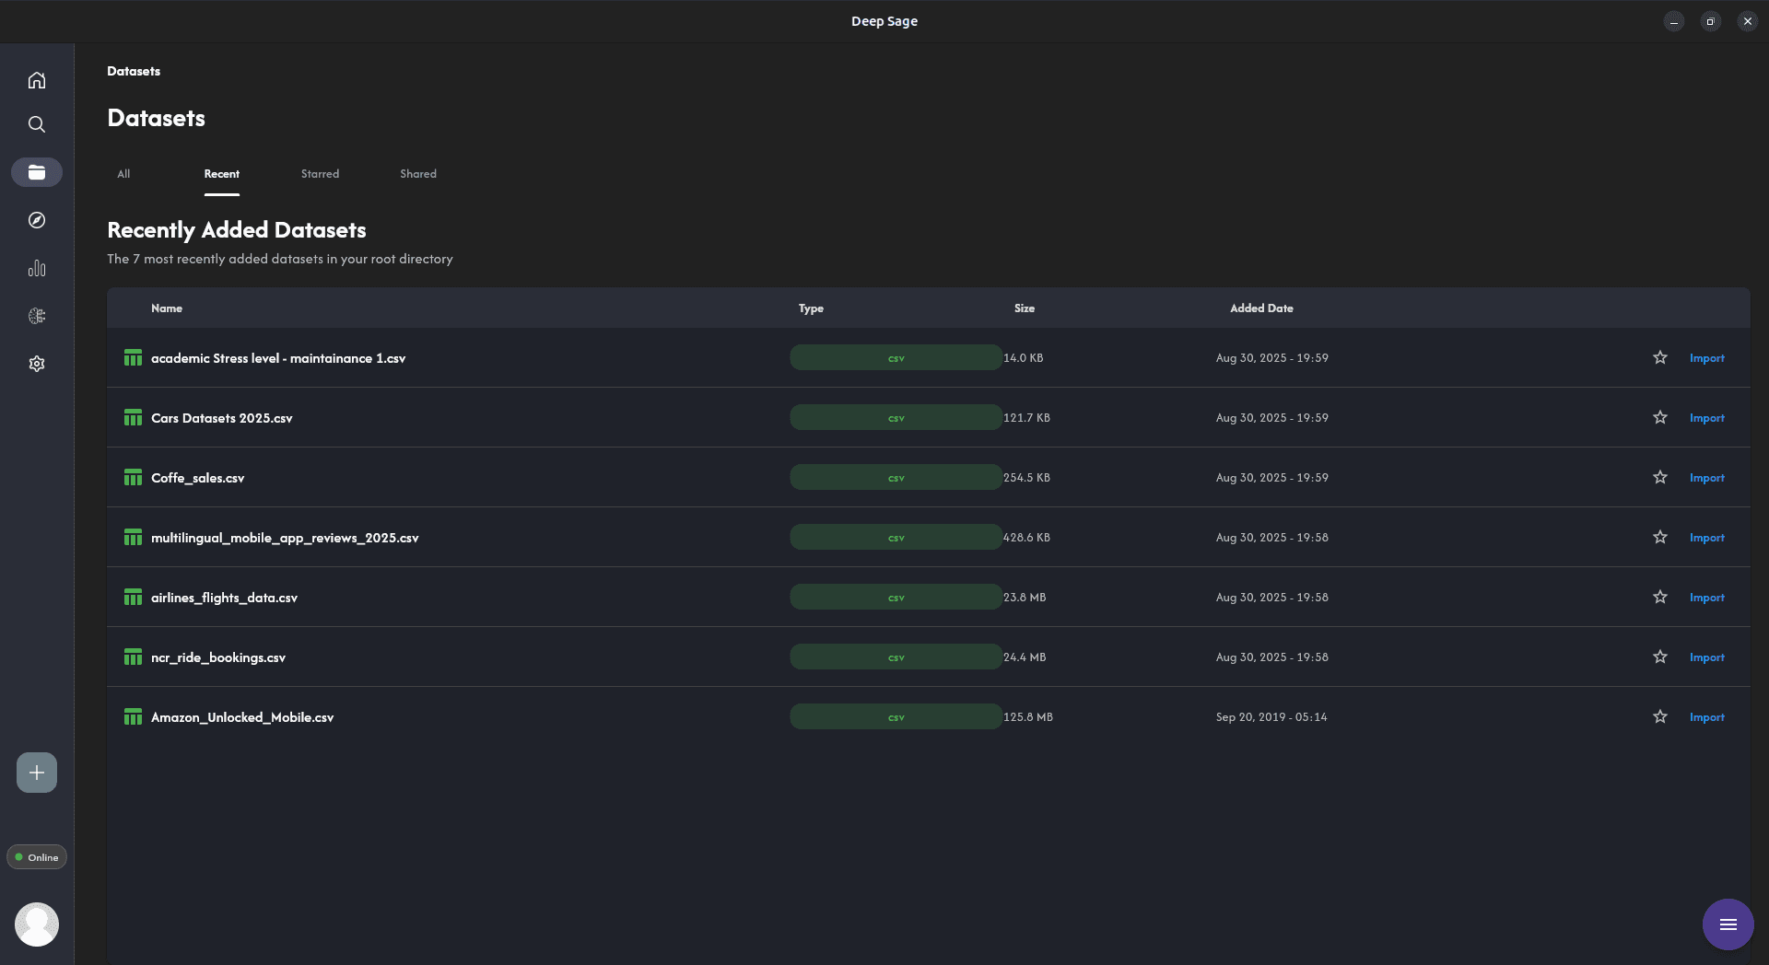Image resolution: width=1769 pixels, height=965 pixels.
Task: Switch to the Shared tab
Action: point(418,174)
